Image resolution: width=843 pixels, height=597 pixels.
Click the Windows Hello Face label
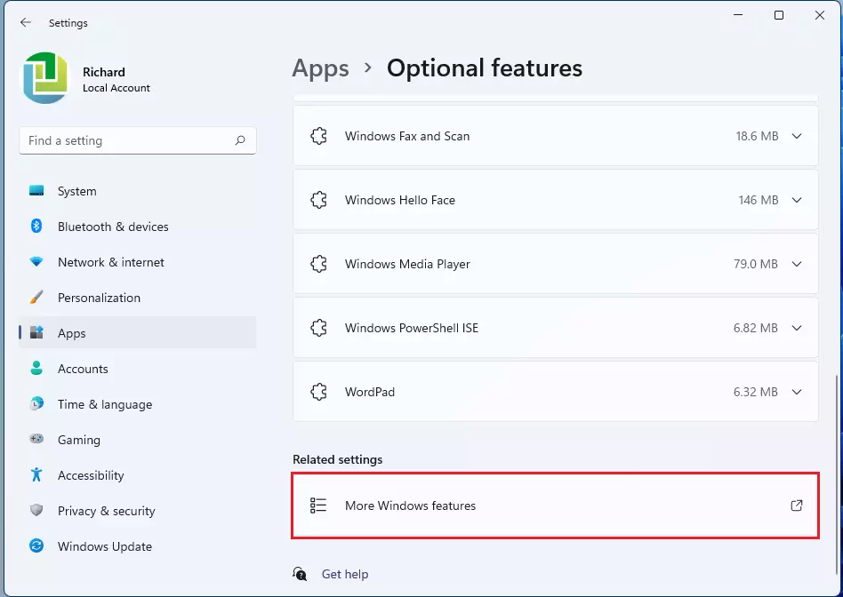pos(400,200)
